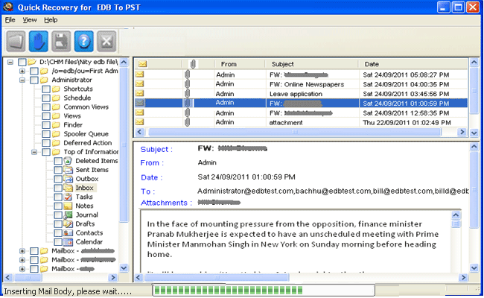Open the Help menu
This screenshot has height=298, width=484.
coord(51,20)
